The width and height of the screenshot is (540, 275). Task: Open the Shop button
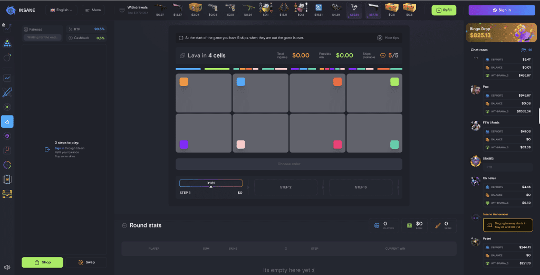pyautogui.click(x=42, y=262)
